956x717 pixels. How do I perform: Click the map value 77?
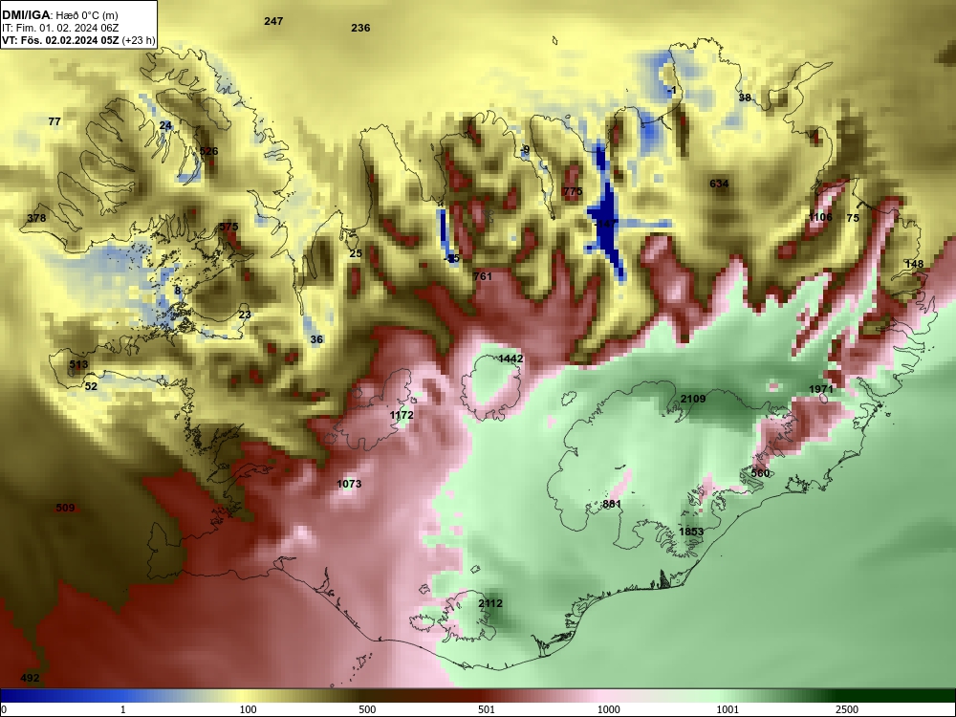click(x=54, y=121)
